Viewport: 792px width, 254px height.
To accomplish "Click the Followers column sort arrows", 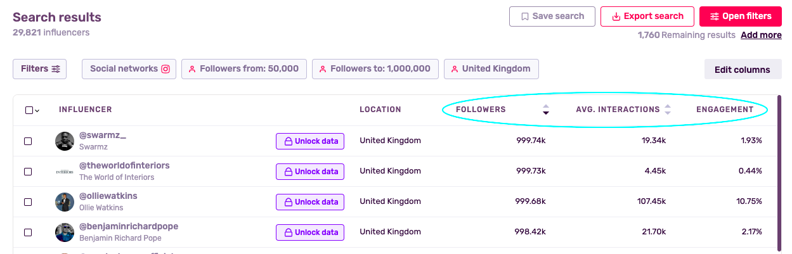I will coord(545,110).
